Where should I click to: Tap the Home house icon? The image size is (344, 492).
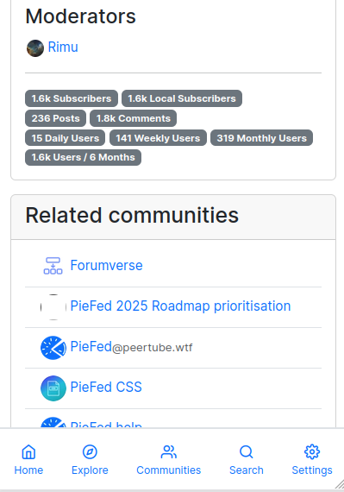point(28,451)
